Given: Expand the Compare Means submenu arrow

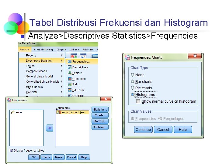Looking at the screenshot, I should 61,71.
